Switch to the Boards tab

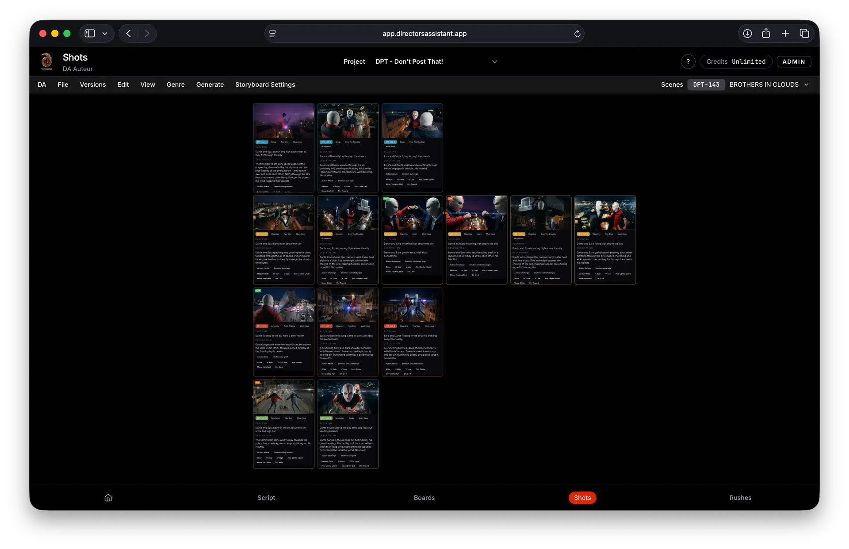tap(424, 498)
